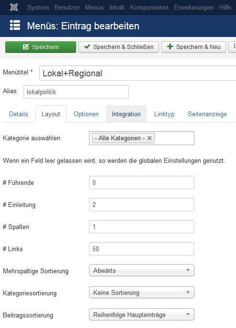Viewport: 236px width, 328px height.
Task: Switch to the Integration tab
Action: [x=126, y=114]
